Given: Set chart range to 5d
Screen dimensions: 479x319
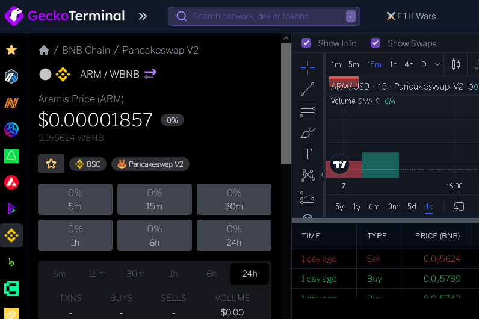Looking at the screenshot, I should (x=412, y=207).
